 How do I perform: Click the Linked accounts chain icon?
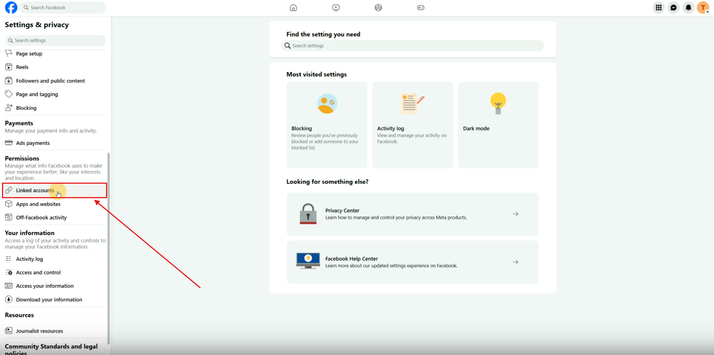pos(9,190)
